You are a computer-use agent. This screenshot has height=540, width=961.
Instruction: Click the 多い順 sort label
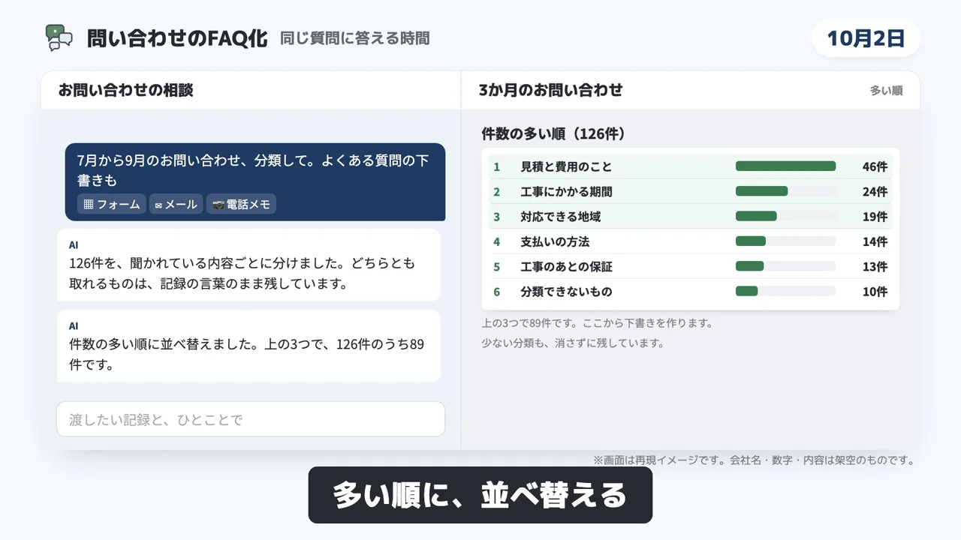point(886,91)
